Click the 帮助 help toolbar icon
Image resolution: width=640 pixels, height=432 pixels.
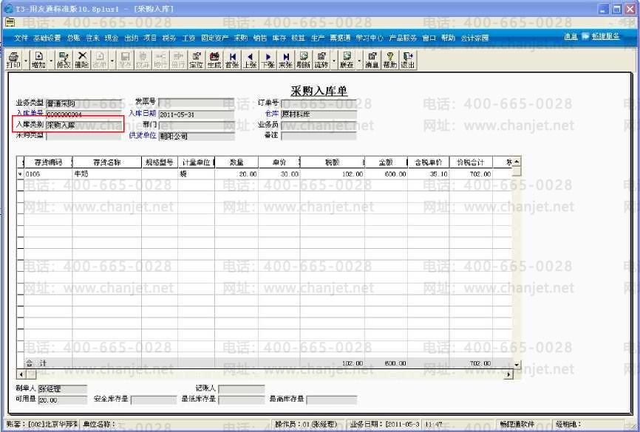pyautogui.click(x=389, y=60)
